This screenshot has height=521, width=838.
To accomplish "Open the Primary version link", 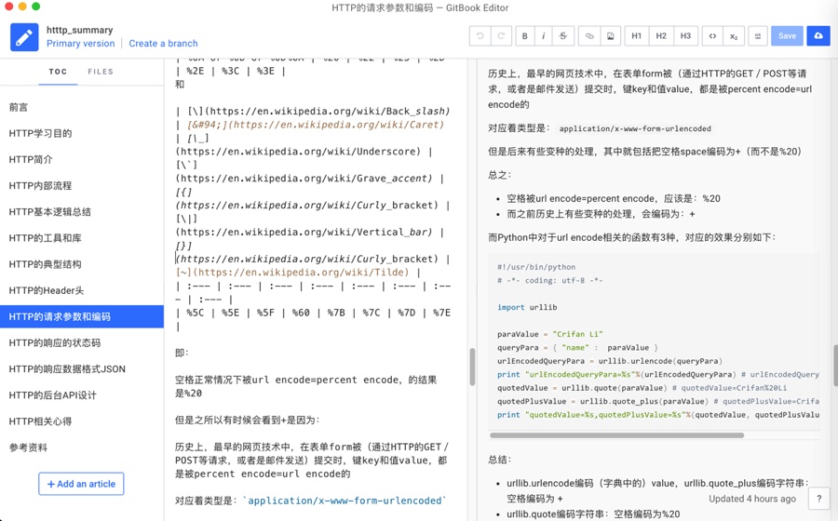I will [x=81, y=43].
